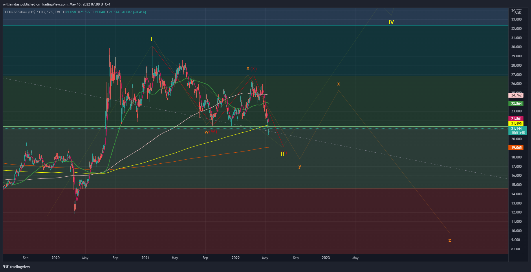This screenshot has height=272, width=531.
Task: Select the yellow wave II label
Action: tap(282, 154)
